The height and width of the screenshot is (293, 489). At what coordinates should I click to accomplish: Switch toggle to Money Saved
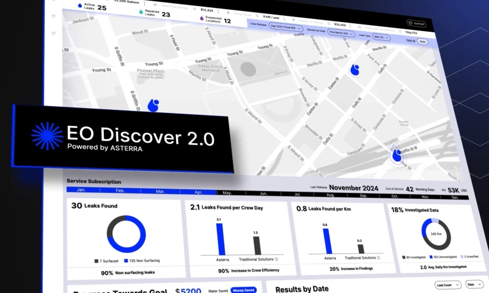click(243, 290)
